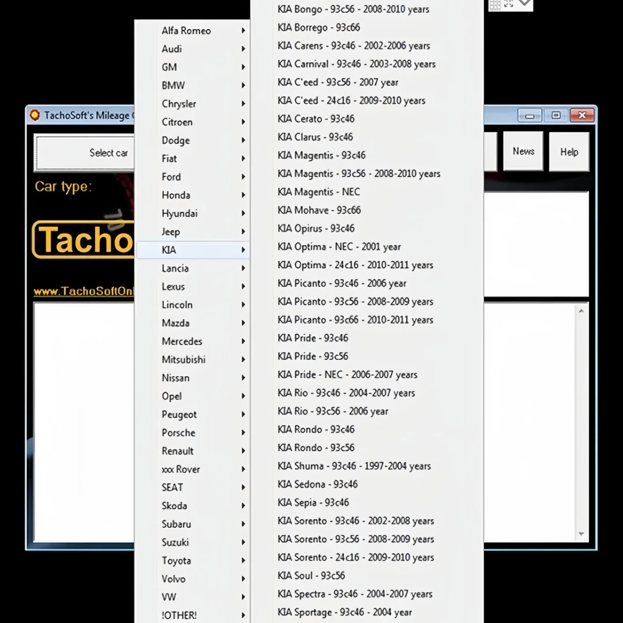Click the TachoSoft app icon in title bar

click(x=35, y=115)
